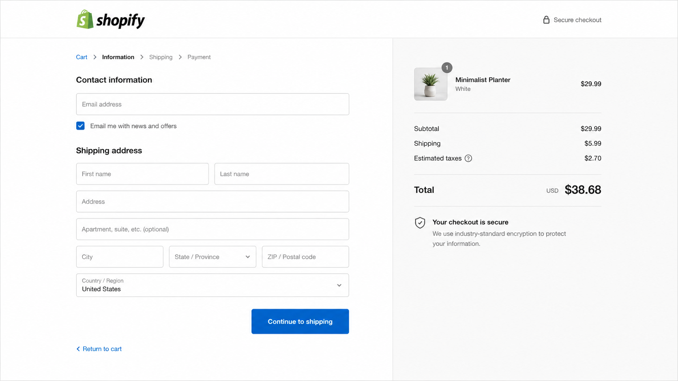Click the Minimalist Planter product thumbnail
Screen dimensions: 678x381
point(431,84)
